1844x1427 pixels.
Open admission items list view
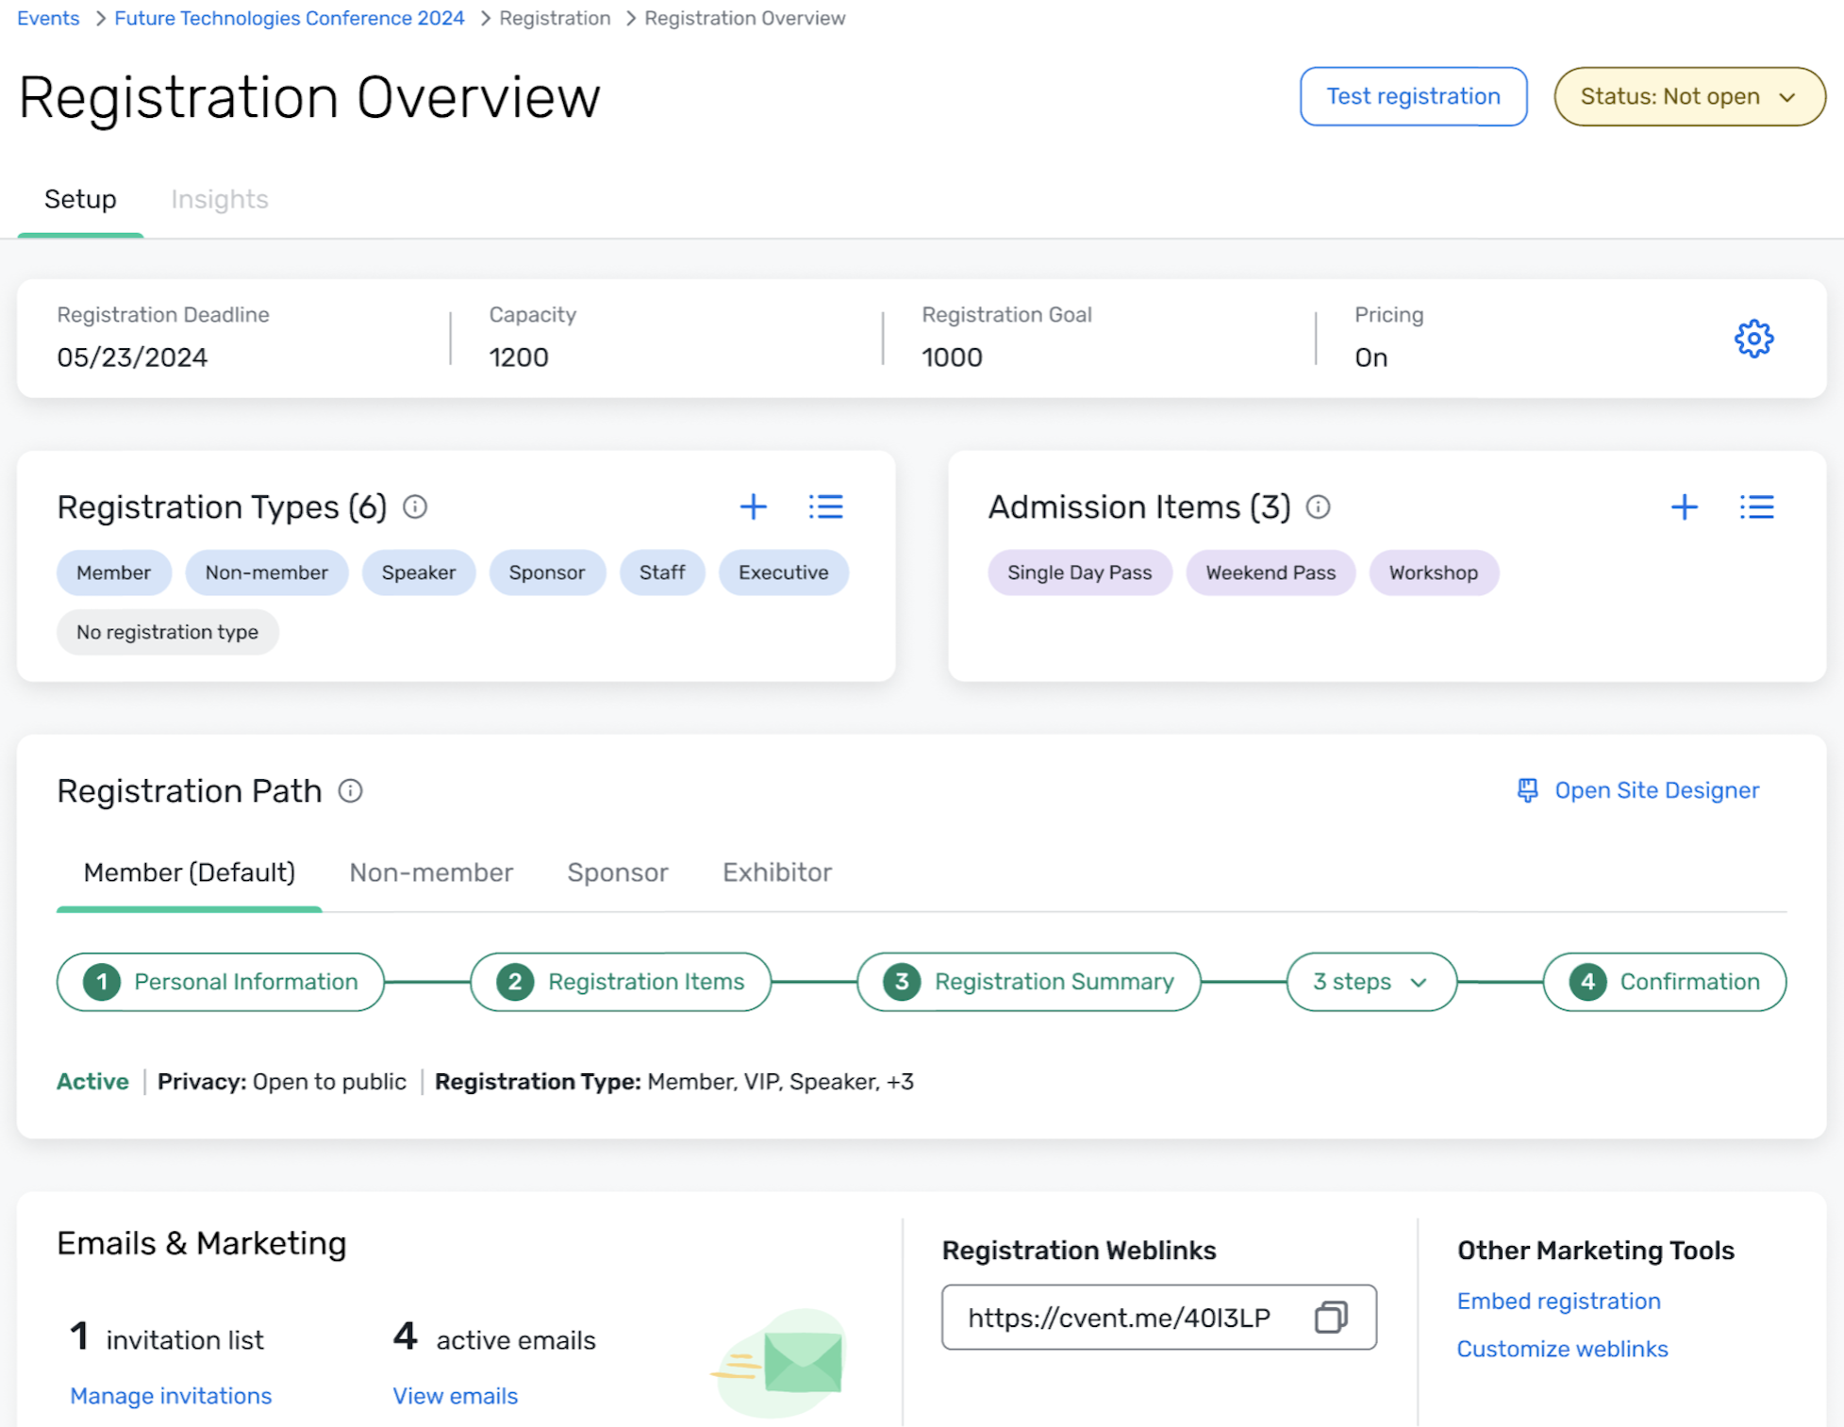1756,507
